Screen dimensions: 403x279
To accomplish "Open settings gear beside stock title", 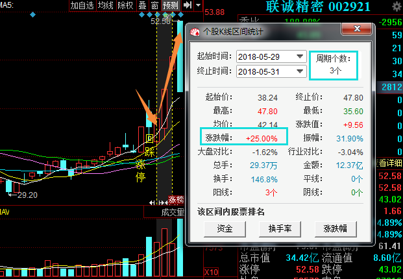I will tap(397, 6).
